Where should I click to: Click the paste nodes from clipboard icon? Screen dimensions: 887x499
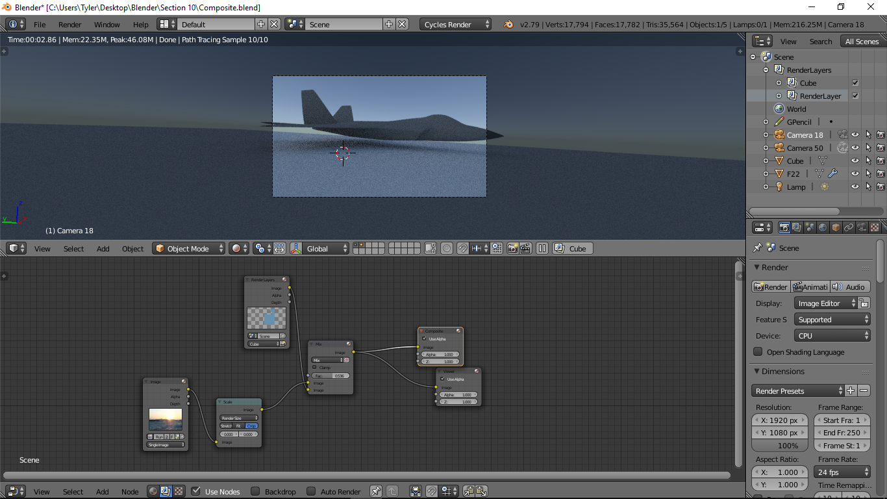481,491
